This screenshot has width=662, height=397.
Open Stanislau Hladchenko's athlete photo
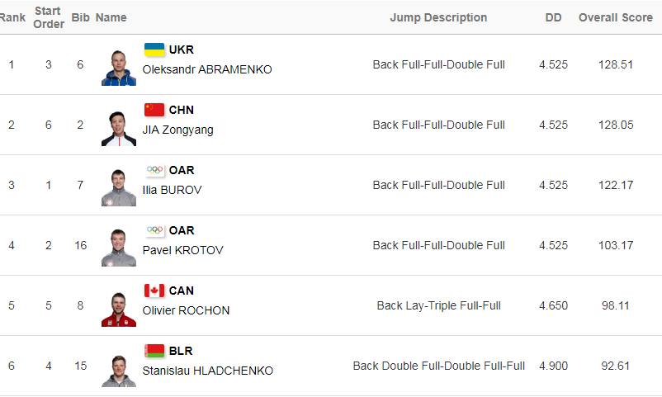coord(119,370)
